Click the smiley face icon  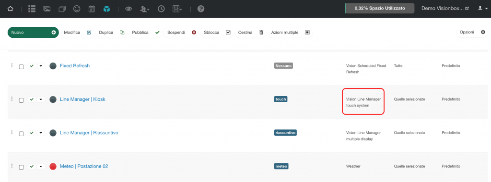pos(77,9)
